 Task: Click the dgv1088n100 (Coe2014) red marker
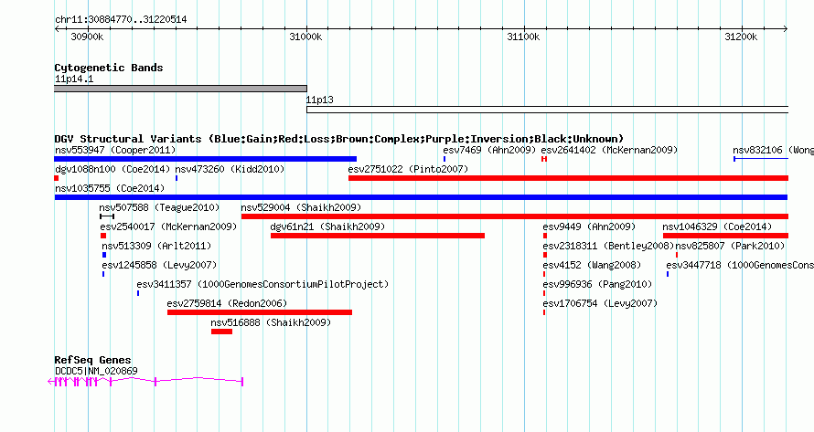(x=57, y=178)
